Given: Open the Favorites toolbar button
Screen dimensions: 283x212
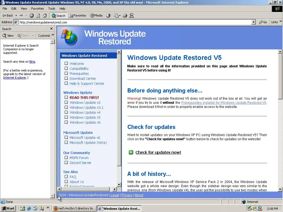Looking at the screenshot, I should click(78, 15).
